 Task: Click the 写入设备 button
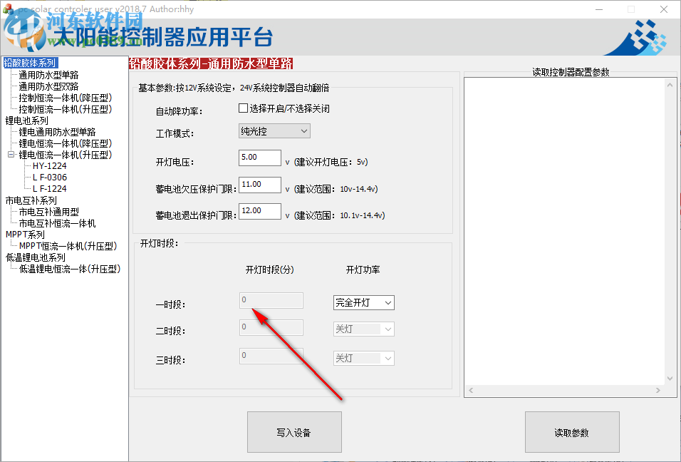(294, 432)
